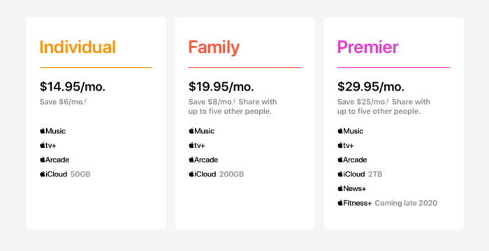Click Apple tv+ logo in Family plan

point(197,146)
